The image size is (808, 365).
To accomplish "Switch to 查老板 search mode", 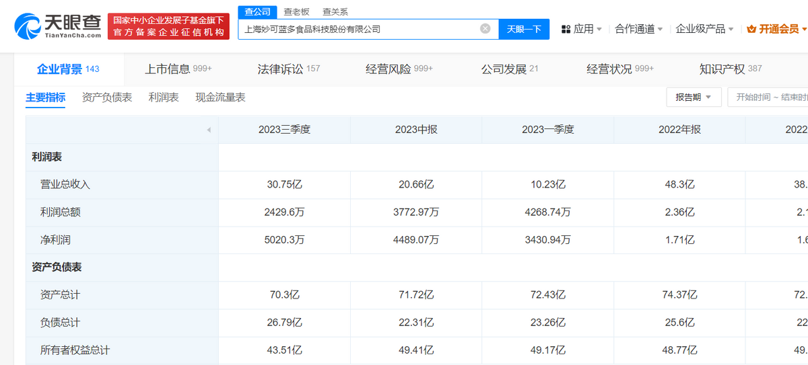I will tap(296, 11).
